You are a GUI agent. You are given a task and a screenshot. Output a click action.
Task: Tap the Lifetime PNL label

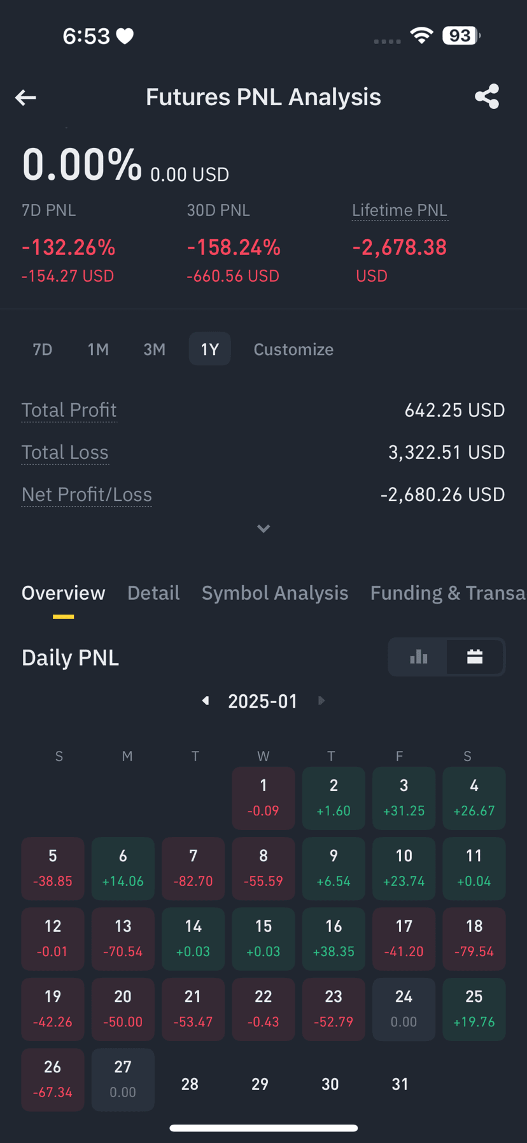[400, 210]
